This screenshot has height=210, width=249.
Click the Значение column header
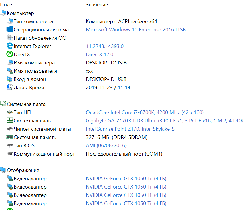pos(97,5)
